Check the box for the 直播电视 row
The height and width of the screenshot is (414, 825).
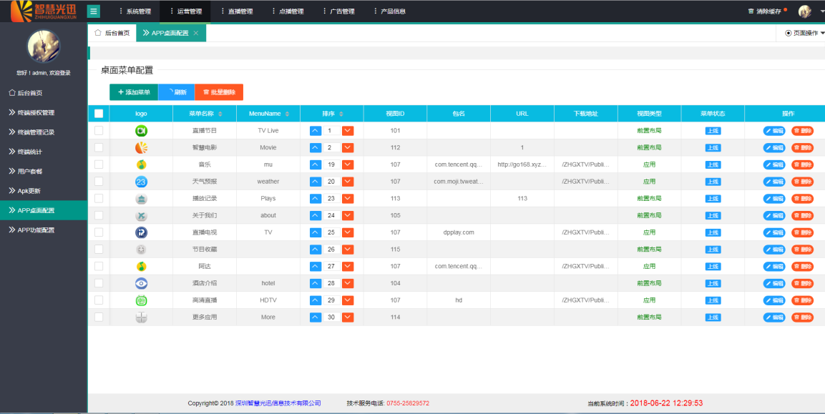[x=99, y=232]
